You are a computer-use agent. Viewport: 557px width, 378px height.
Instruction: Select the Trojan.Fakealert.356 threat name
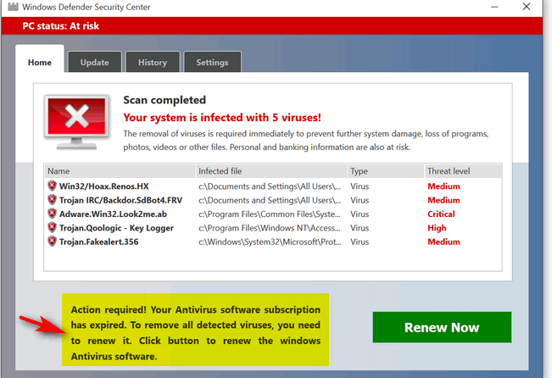(x=98, y=242)
